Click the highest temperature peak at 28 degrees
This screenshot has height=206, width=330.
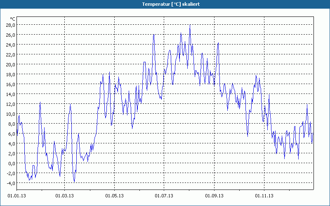(x=190, y=25)
